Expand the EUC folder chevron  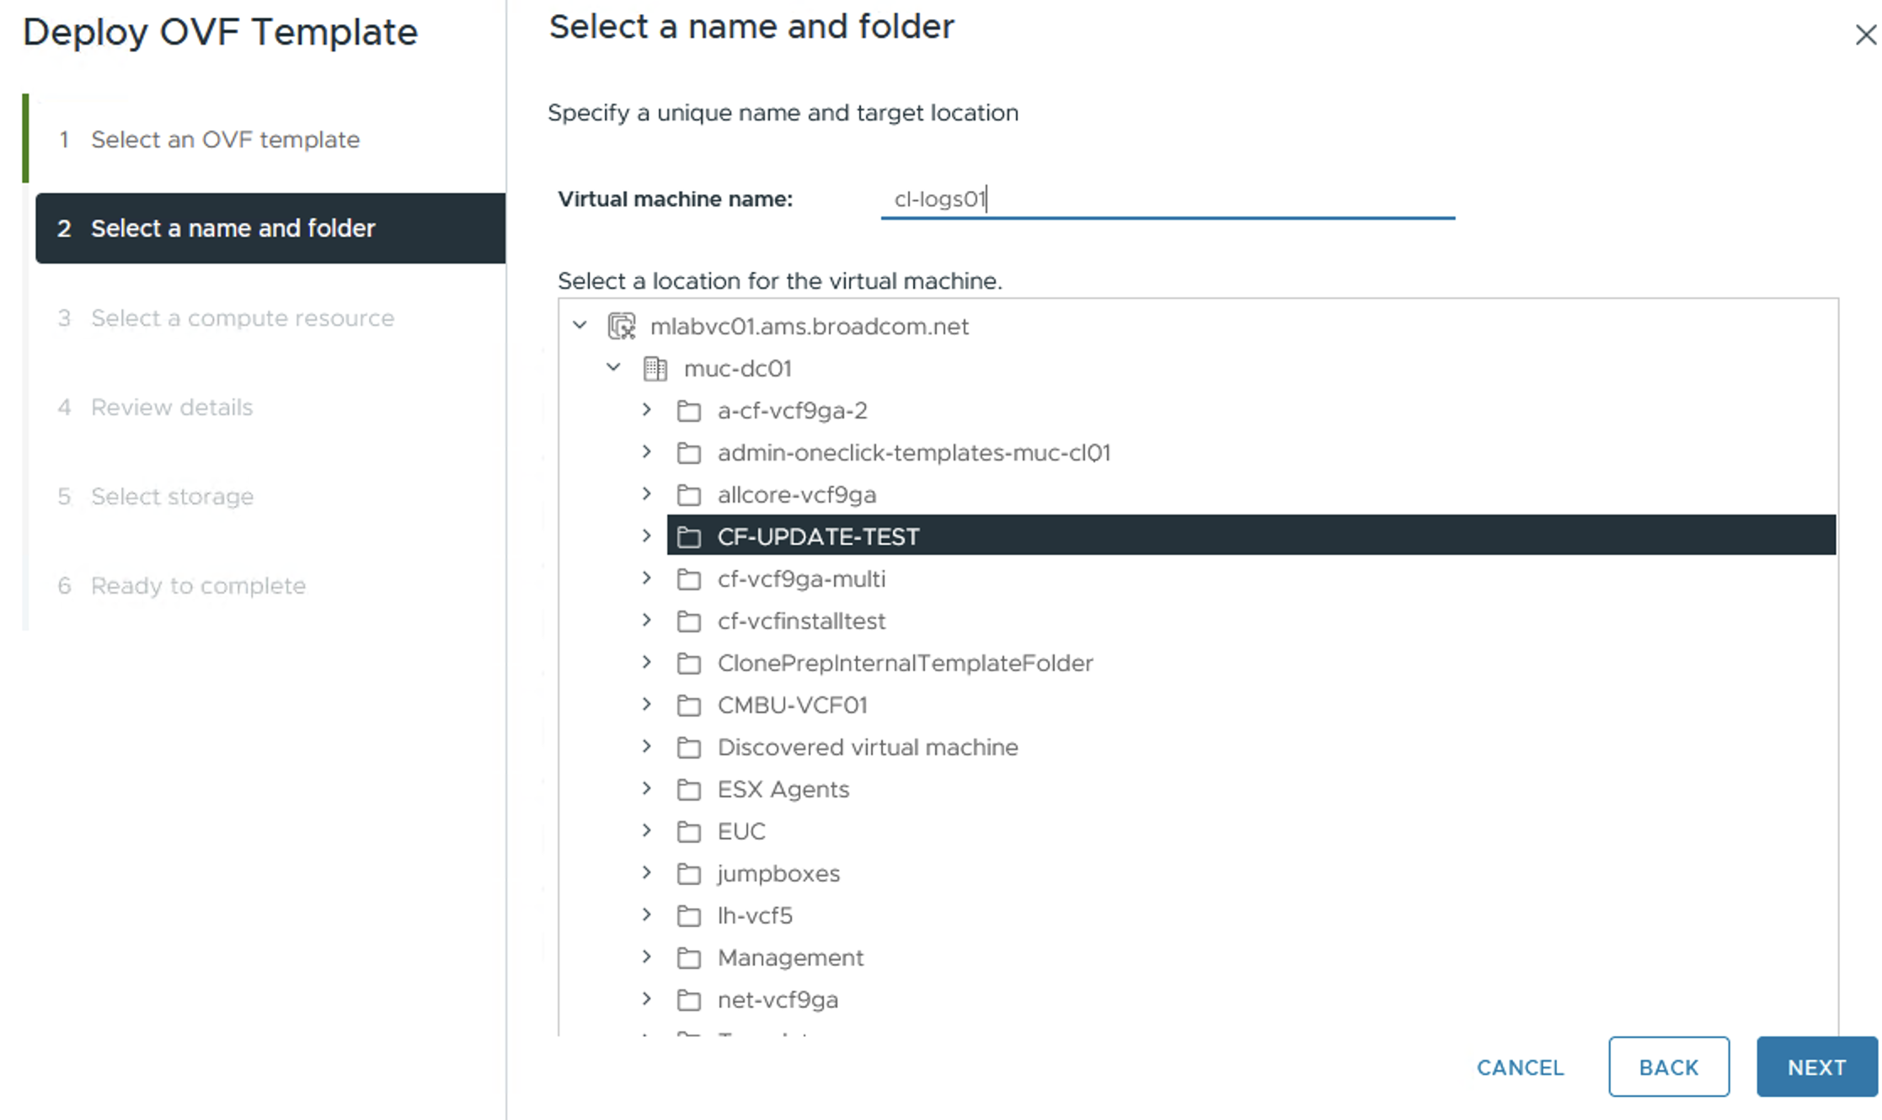646,831
